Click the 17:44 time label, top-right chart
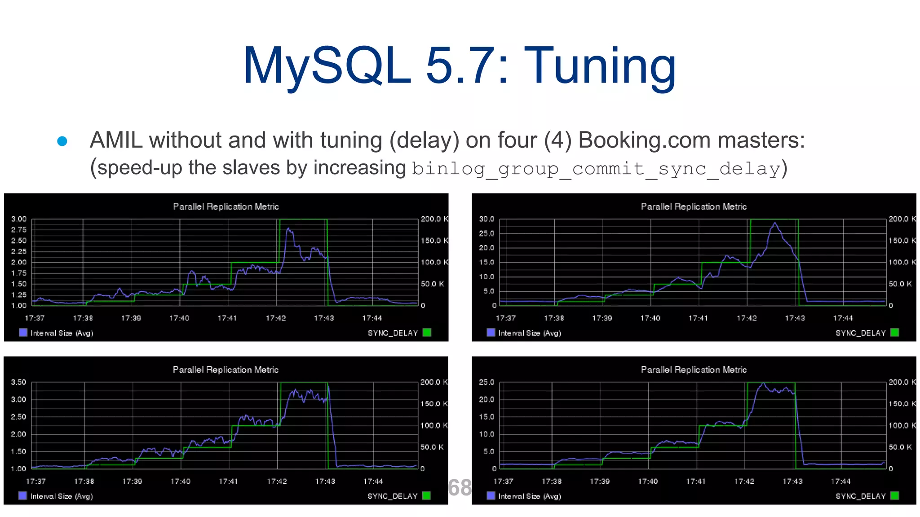The height and width of the screenshot is (517, 920). pos(843,318)
